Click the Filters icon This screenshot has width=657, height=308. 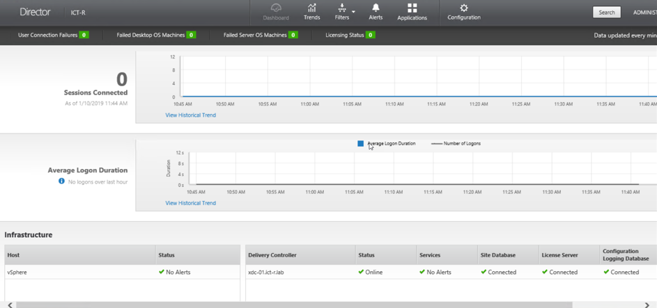pos(342,8)
